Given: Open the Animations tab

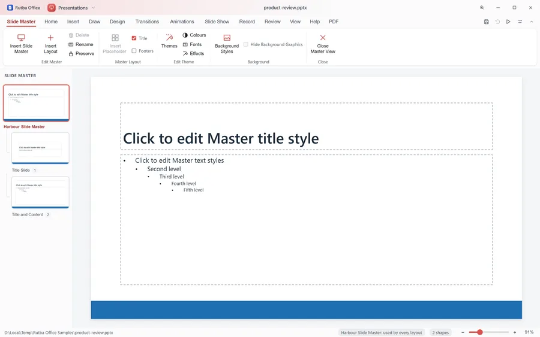Looking at the screenshot, I should click(182, 22).
